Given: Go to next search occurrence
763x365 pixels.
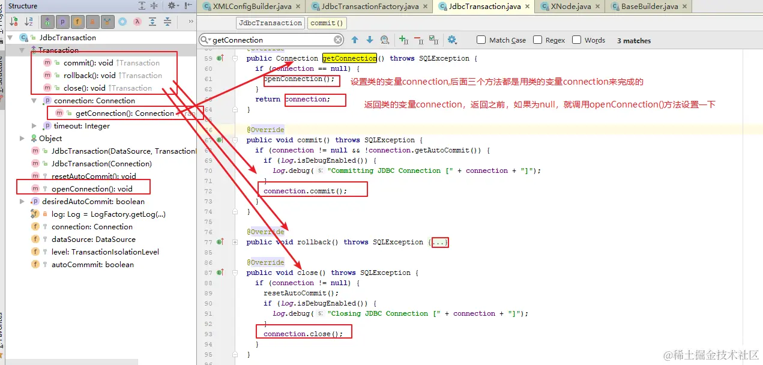Looking at the screenshot, I should pos(370,40).
